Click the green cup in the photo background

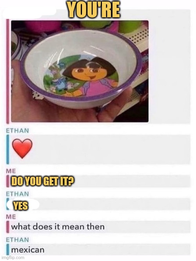point(130,27)
